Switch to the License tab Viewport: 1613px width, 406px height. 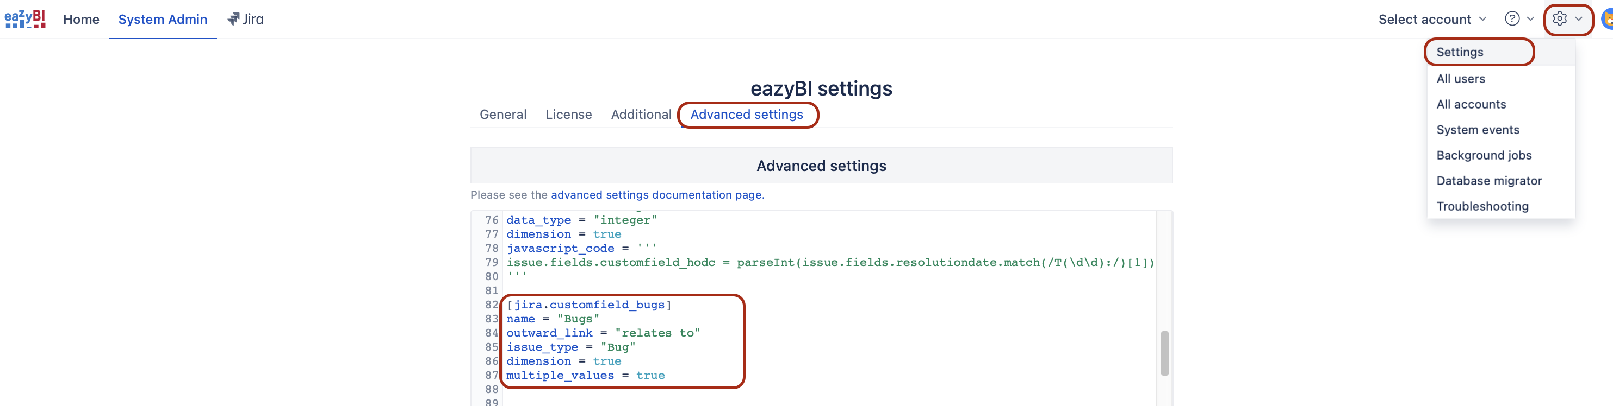click(x=568, y=115)
